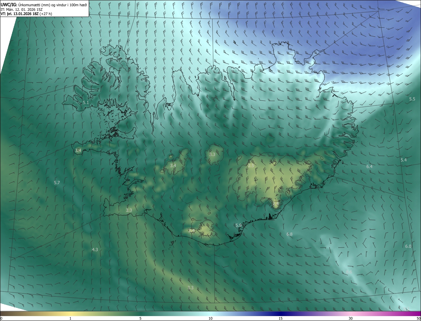
Task: Click the 3.3 value on Hofsjökull glacier
Action: click(x=212, y=154)
